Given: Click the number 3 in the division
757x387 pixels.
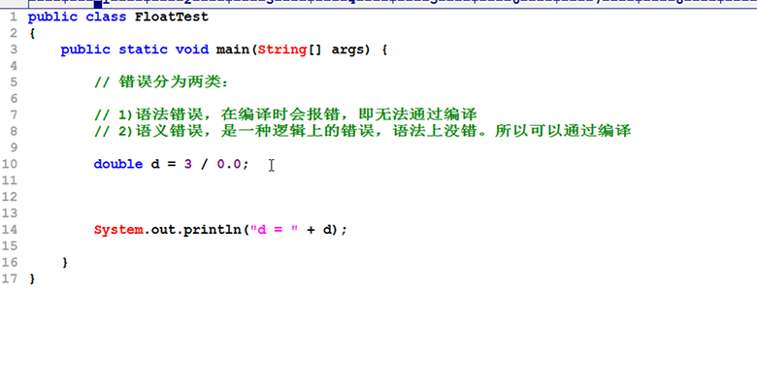Looking at the screenshot, I should pos(188,164).
